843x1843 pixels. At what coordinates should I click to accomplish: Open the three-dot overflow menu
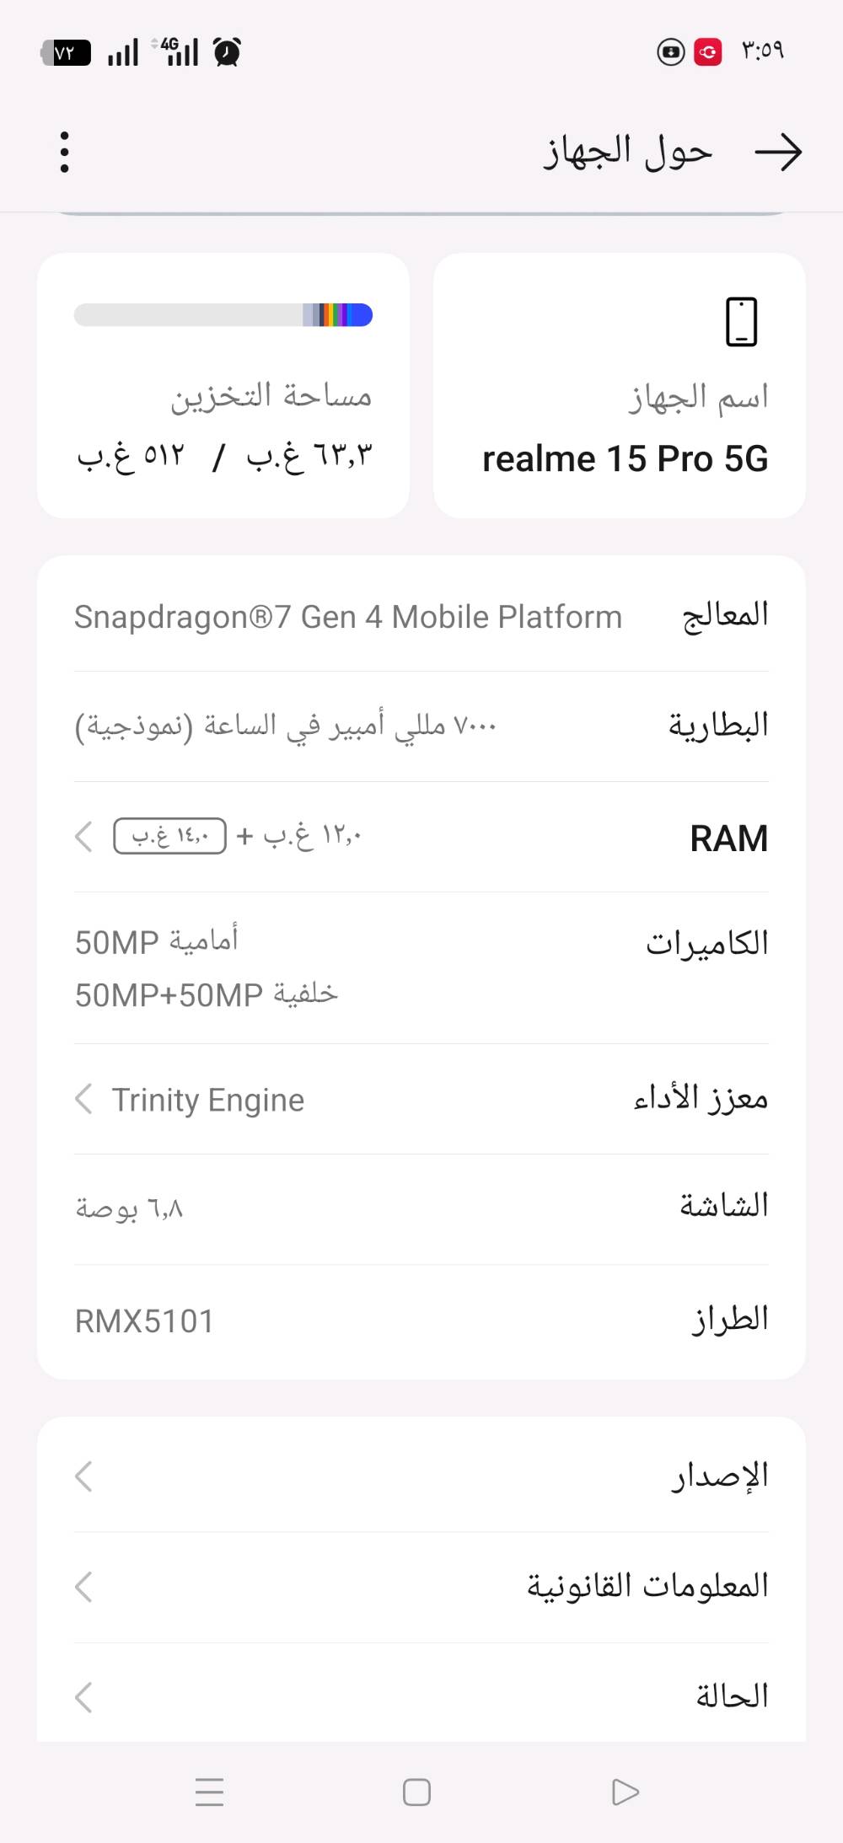click(x=65, y=153)
